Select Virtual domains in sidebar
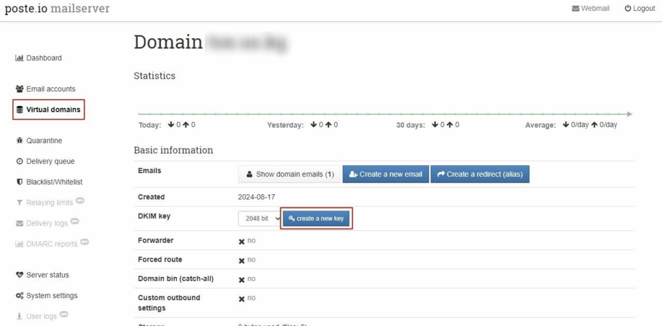The width and height of the screenshot is (662, 326). tap(48, 110)
